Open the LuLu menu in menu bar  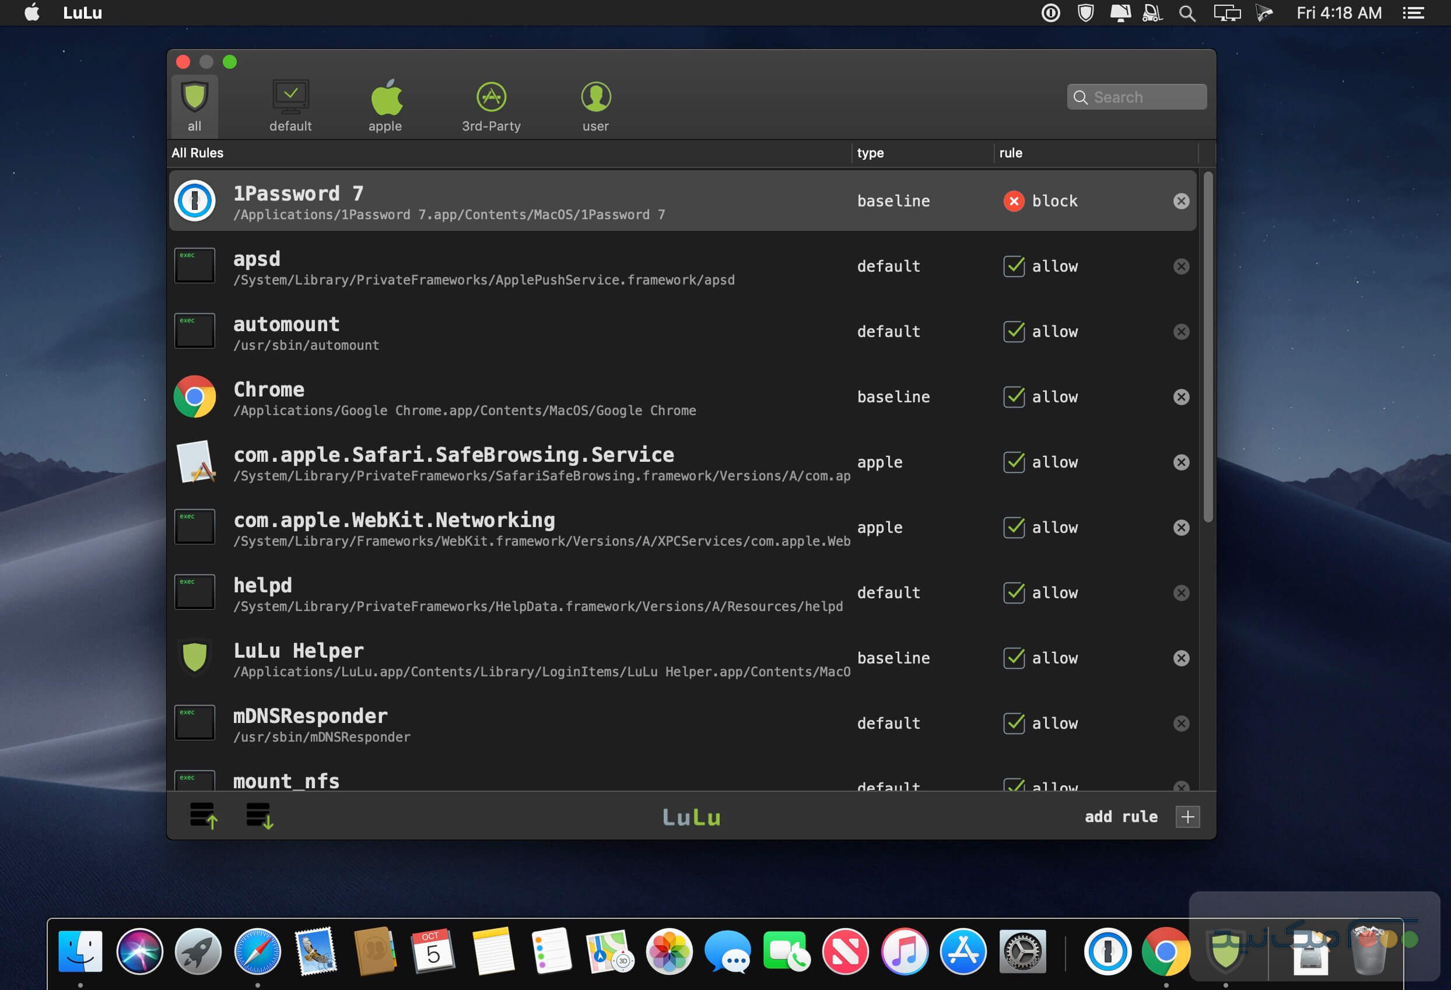pos(82,12)
